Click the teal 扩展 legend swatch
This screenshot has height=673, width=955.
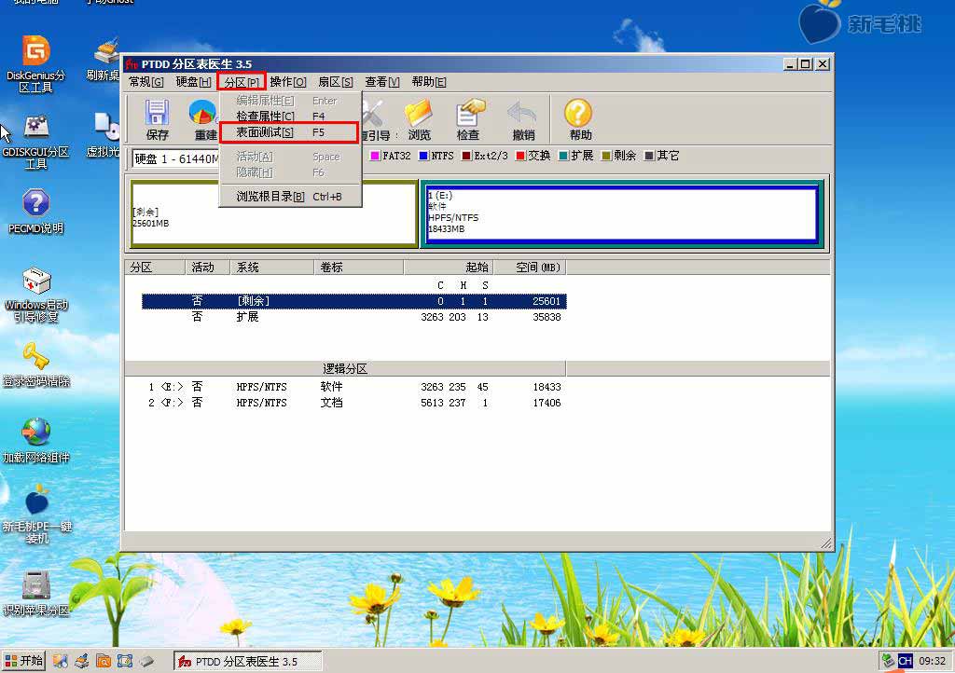pos(563,156)
